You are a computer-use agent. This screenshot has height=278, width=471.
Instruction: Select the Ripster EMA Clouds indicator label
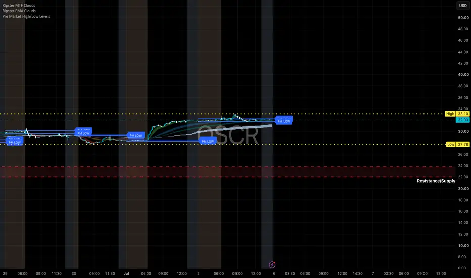click(19, 11)
